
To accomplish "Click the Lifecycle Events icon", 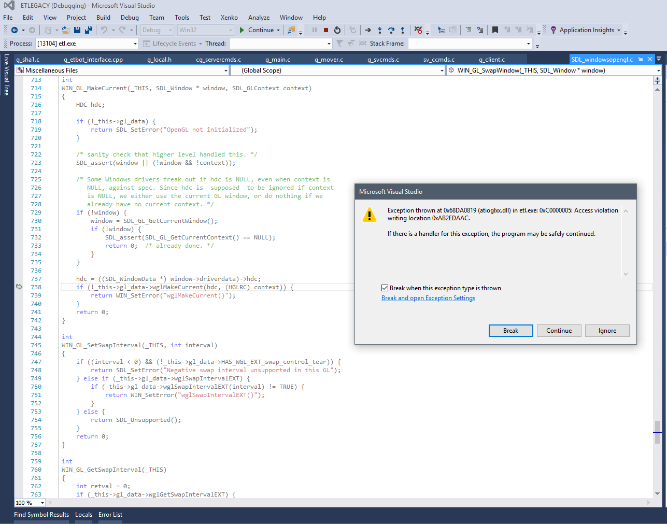I will pos(147,44).
